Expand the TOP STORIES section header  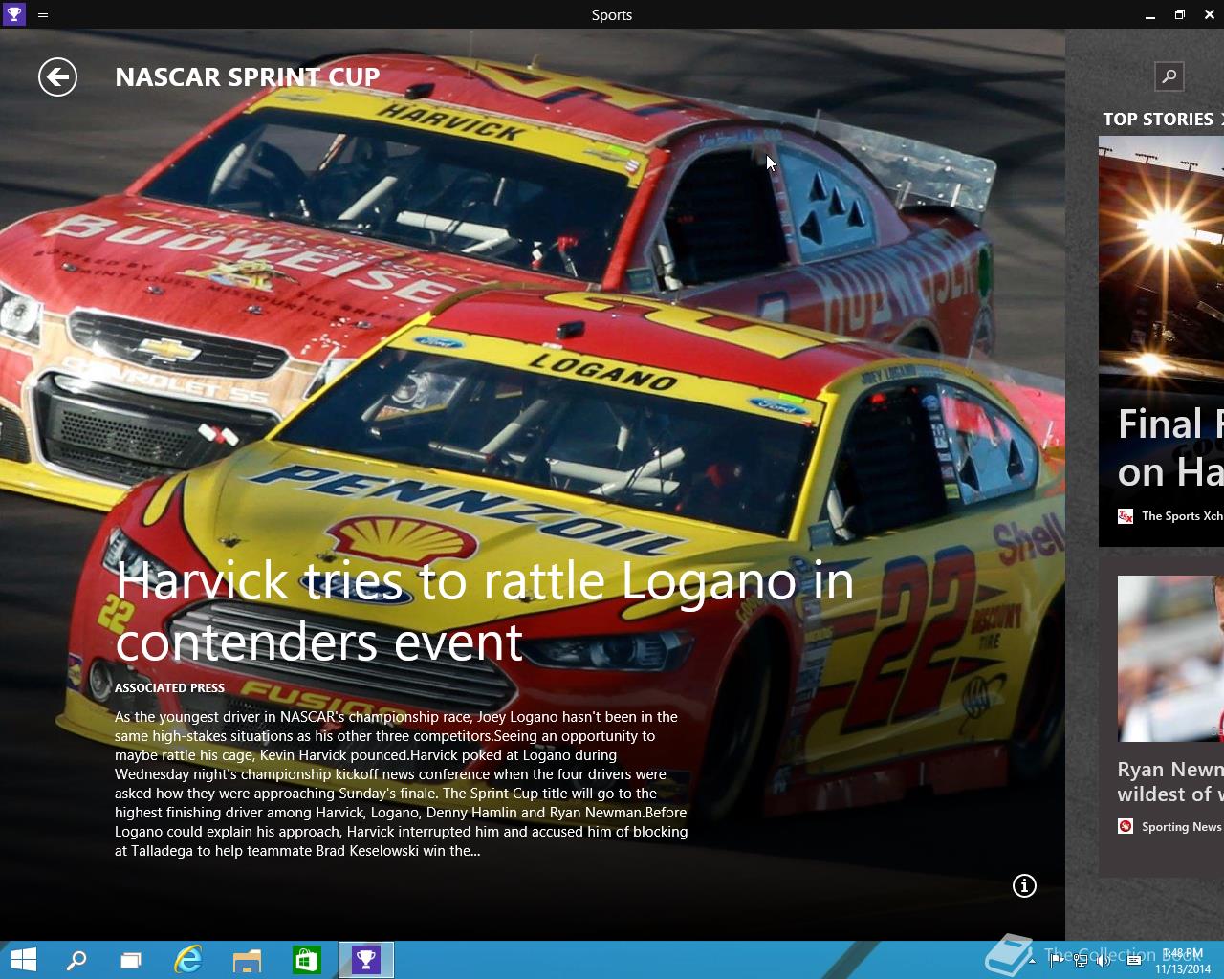[x=1163, y=120]
